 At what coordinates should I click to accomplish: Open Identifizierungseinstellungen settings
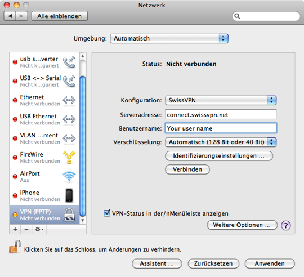point(219,156)
